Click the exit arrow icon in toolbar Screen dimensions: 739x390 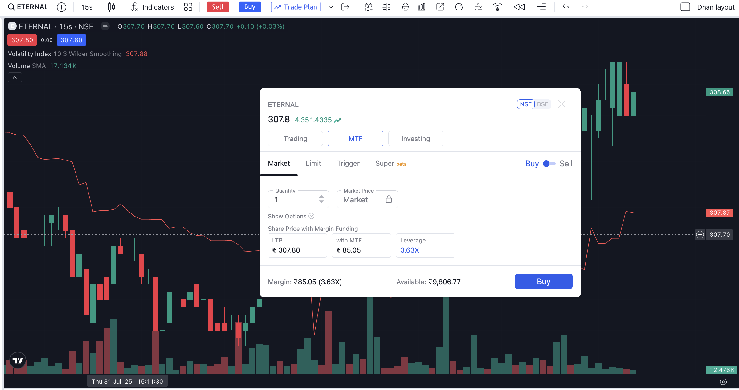click(x=345, y=7)
